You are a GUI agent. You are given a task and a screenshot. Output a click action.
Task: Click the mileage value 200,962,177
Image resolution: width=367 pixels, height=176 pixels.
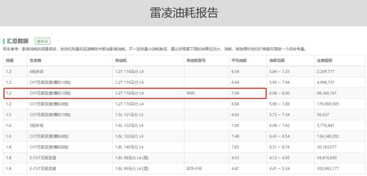tap(328, 169)
